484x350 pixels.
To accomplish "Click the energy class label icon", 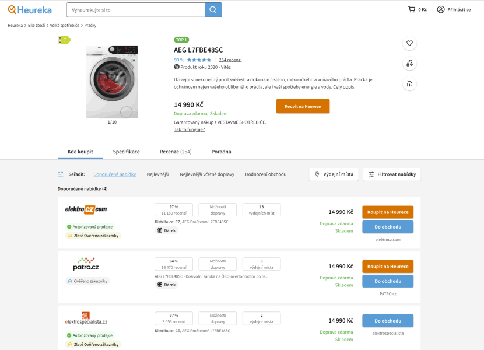I will (x=64, y=40).
